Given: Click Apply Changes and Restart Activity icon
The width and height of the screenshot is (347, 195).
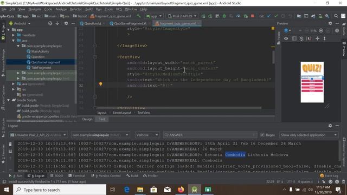Looking at the screenshot, I should [x=210, y=16].
